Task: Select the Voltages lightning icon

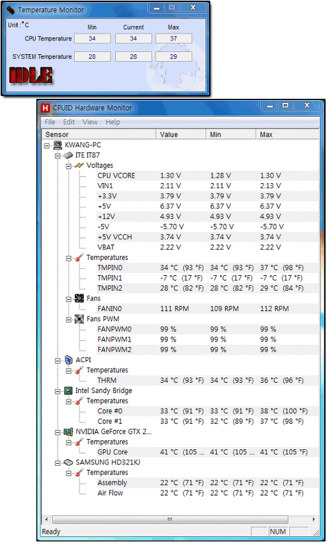Action: coord(80,165)
